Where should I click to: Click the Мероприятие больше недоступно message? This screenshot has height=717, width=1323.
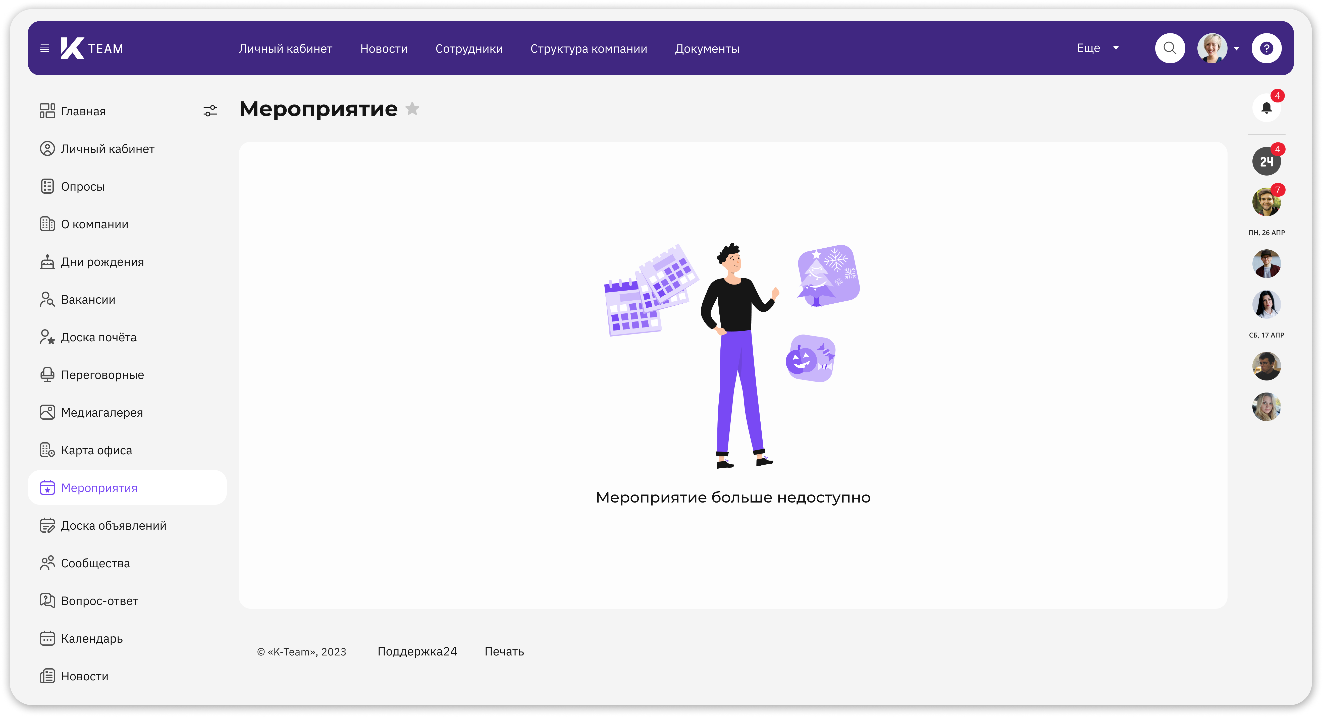coord(732,497)
